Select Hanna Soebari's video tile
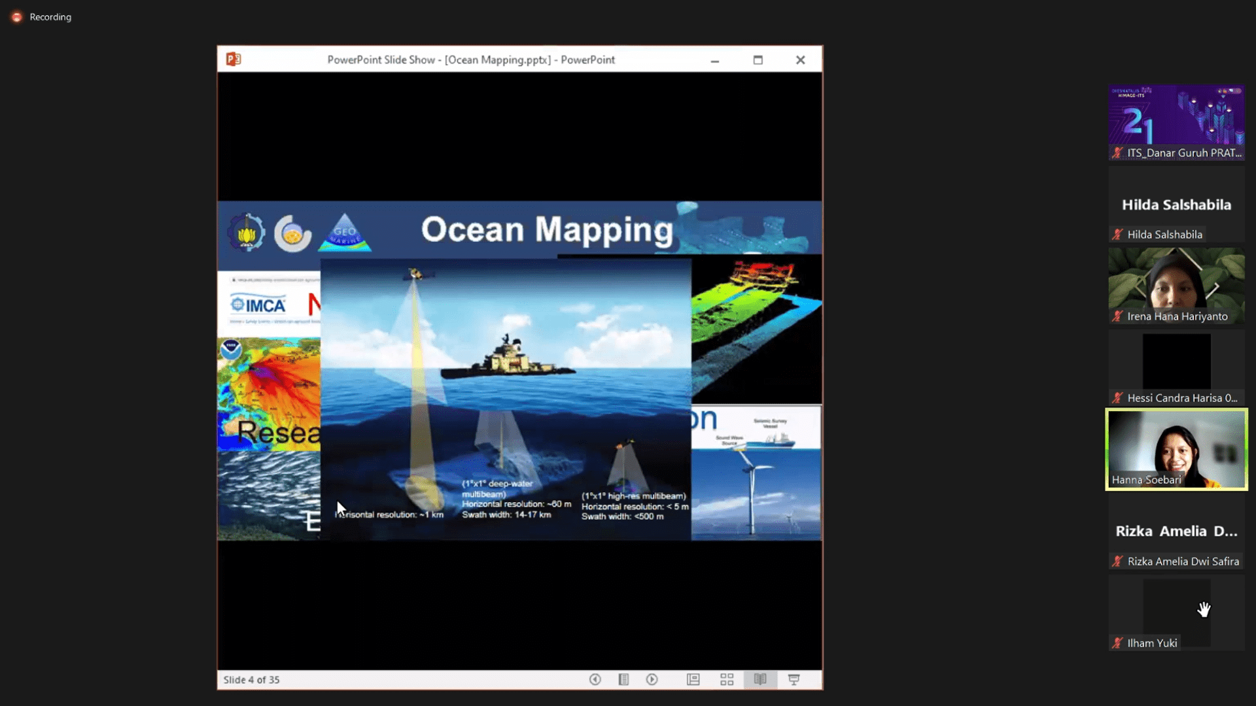 [1176, 448]
